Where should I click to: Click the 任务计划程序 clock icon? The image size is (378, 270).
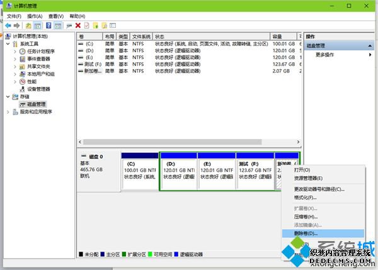pos(23,52)
